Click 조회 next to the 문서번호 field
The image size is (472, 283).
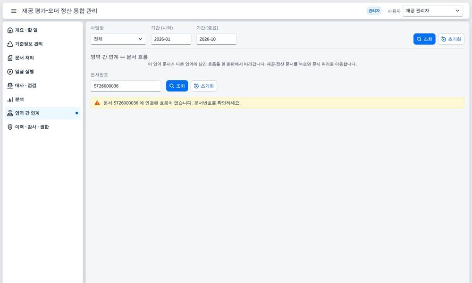tap(177, 86)
